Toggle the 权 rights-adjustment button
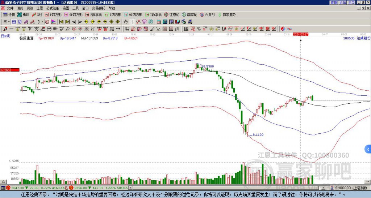Screen dimensions: 371x198 click(47, 22)
